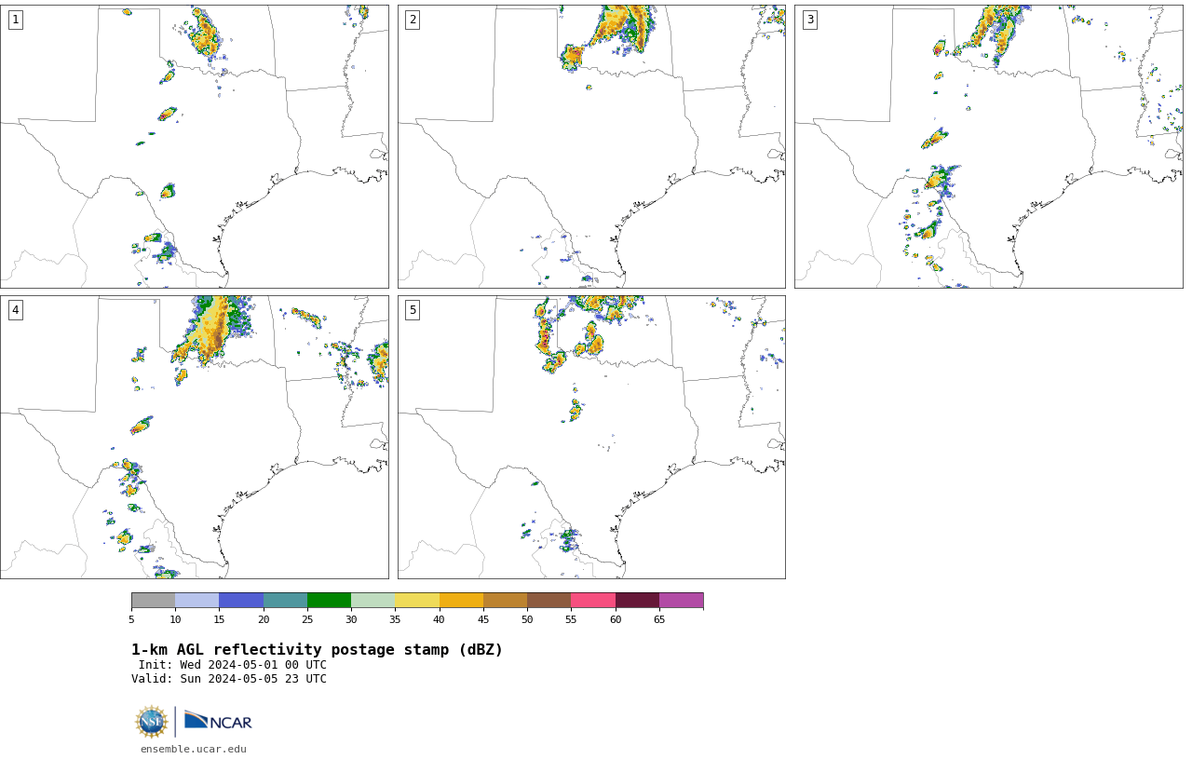The image size is (1192, 759).
Task: Click the colorbar tick label 35
Action: point(395,619)
